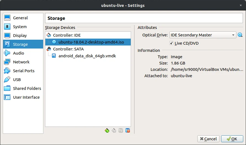This screenshot has height=145, width=246.
Task: Click the Storage disk icon in sidebar
Action: pyautogui.click(x=7, y=44)
